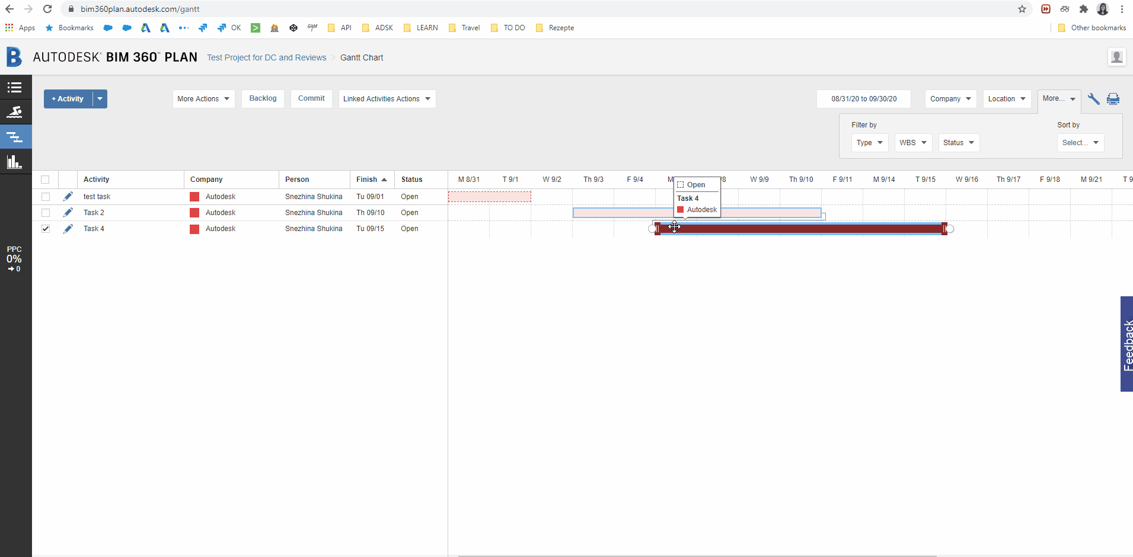Click the Commit button
1133x557 pixels.
point(311,98)
